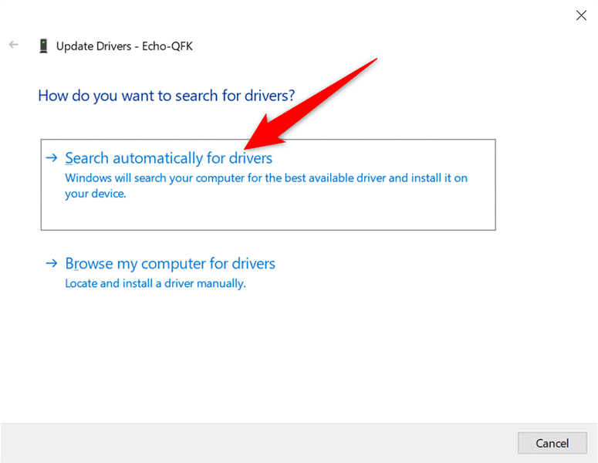Close the Update Drivers dialog
The image size is (598, 463).
point(581,15)
